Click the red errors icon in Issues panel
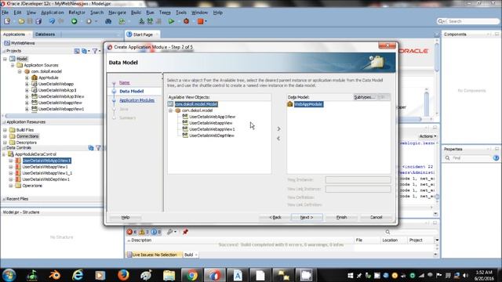 (129, 232)
